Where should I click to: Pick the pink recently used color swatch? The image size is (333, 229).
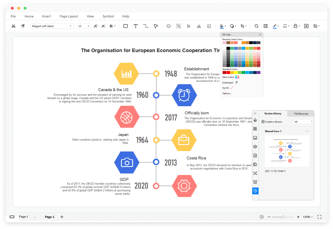tap(224, 43)
